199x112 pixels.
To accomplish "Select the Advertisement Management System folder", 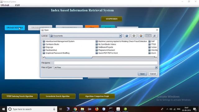I will (58, 41).
